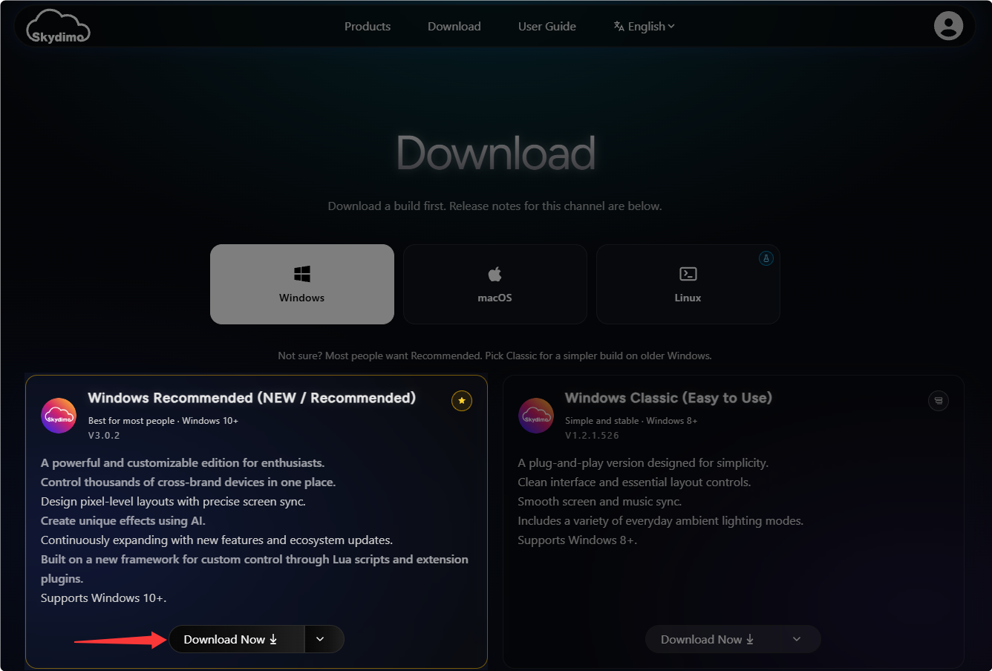The image size is (992, 671).
Task: Click "Supports Windows 10+." text
Action: click(x=104, y=598)
